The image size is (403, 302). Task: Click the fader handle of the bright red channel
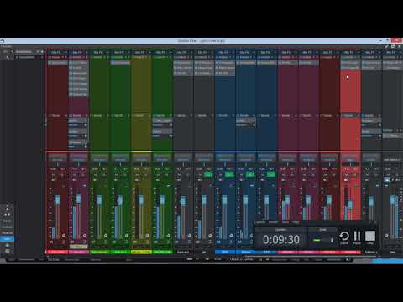click(x=350, y=205)
